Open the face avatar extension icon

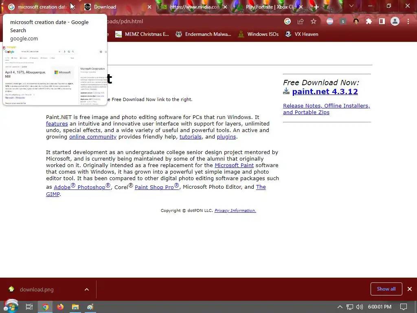(x=356, y=21)
